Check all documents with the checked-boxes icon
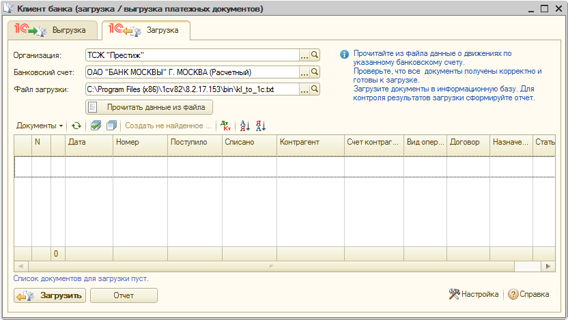The width and height of the screenshot is (568, 320). 96,126
